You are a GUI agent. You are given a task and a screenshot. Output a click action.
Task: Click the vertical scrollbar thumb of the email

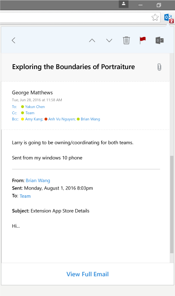(172, 204)
